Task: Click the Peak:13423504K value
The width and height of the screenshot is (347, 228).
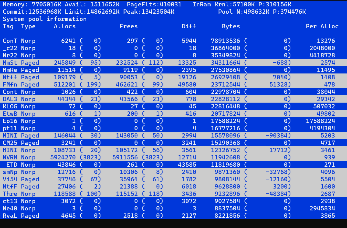Action: point(149,12)
